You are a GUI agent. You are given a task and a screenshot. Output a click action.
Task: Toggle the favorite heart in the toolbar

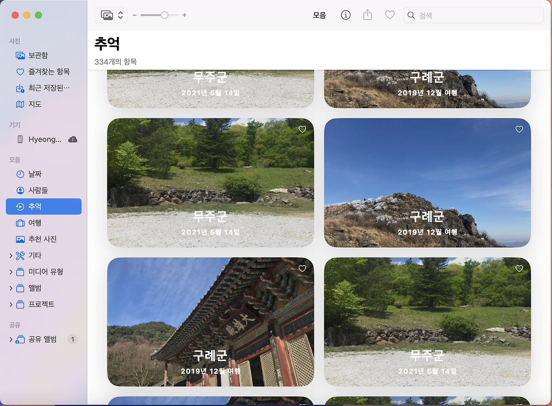pyautogui.click(x=390, y=15)
